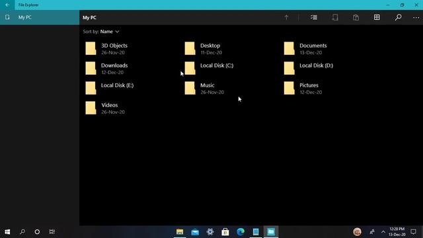Open the Mail app from taskbar
423x238 pixels.
coord(195,232)
